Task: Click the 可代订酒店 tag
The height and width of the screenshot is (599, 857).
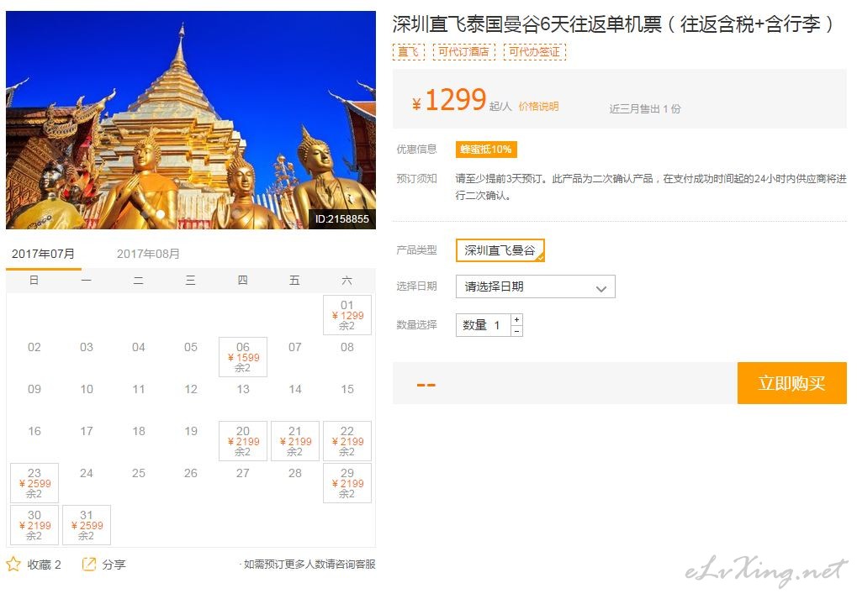Action: click(x=463, y=52)
